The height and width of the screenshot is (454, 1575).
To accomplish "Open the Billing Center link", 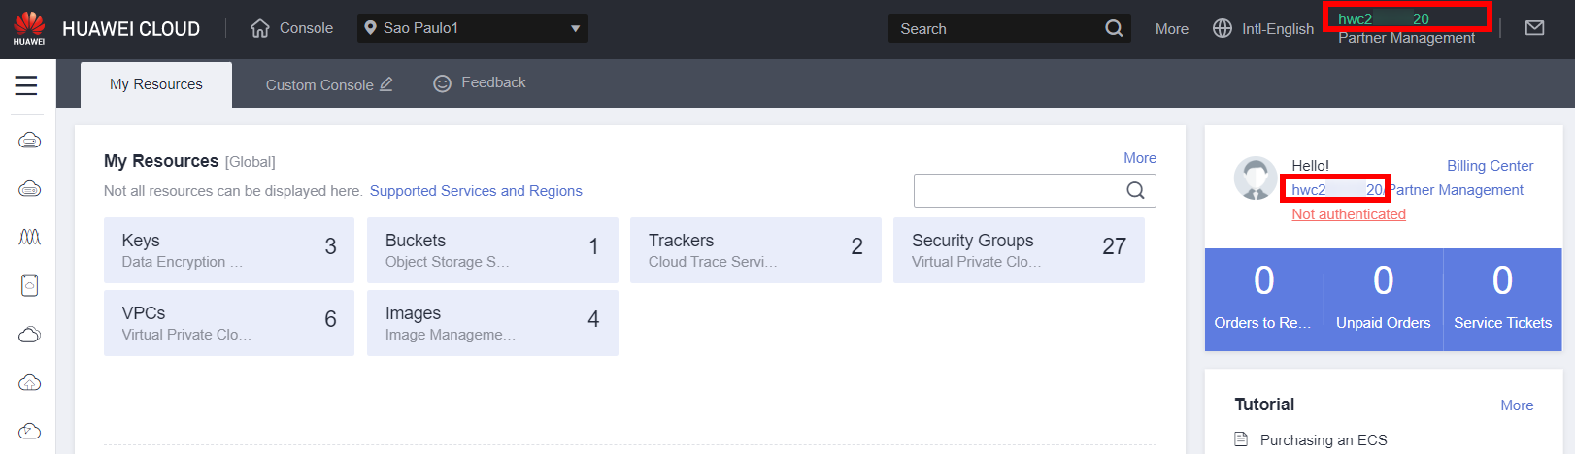I will click(x=1490, y=166).
